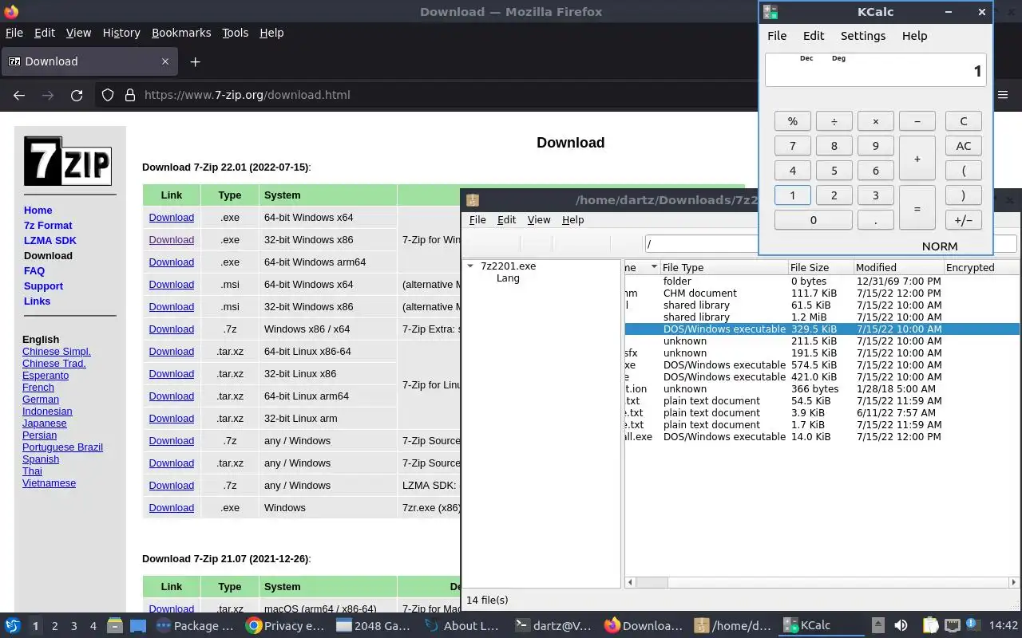Open the FAQ sidebar link
This screenshot has width=1022, height=638.
point(34,271)
